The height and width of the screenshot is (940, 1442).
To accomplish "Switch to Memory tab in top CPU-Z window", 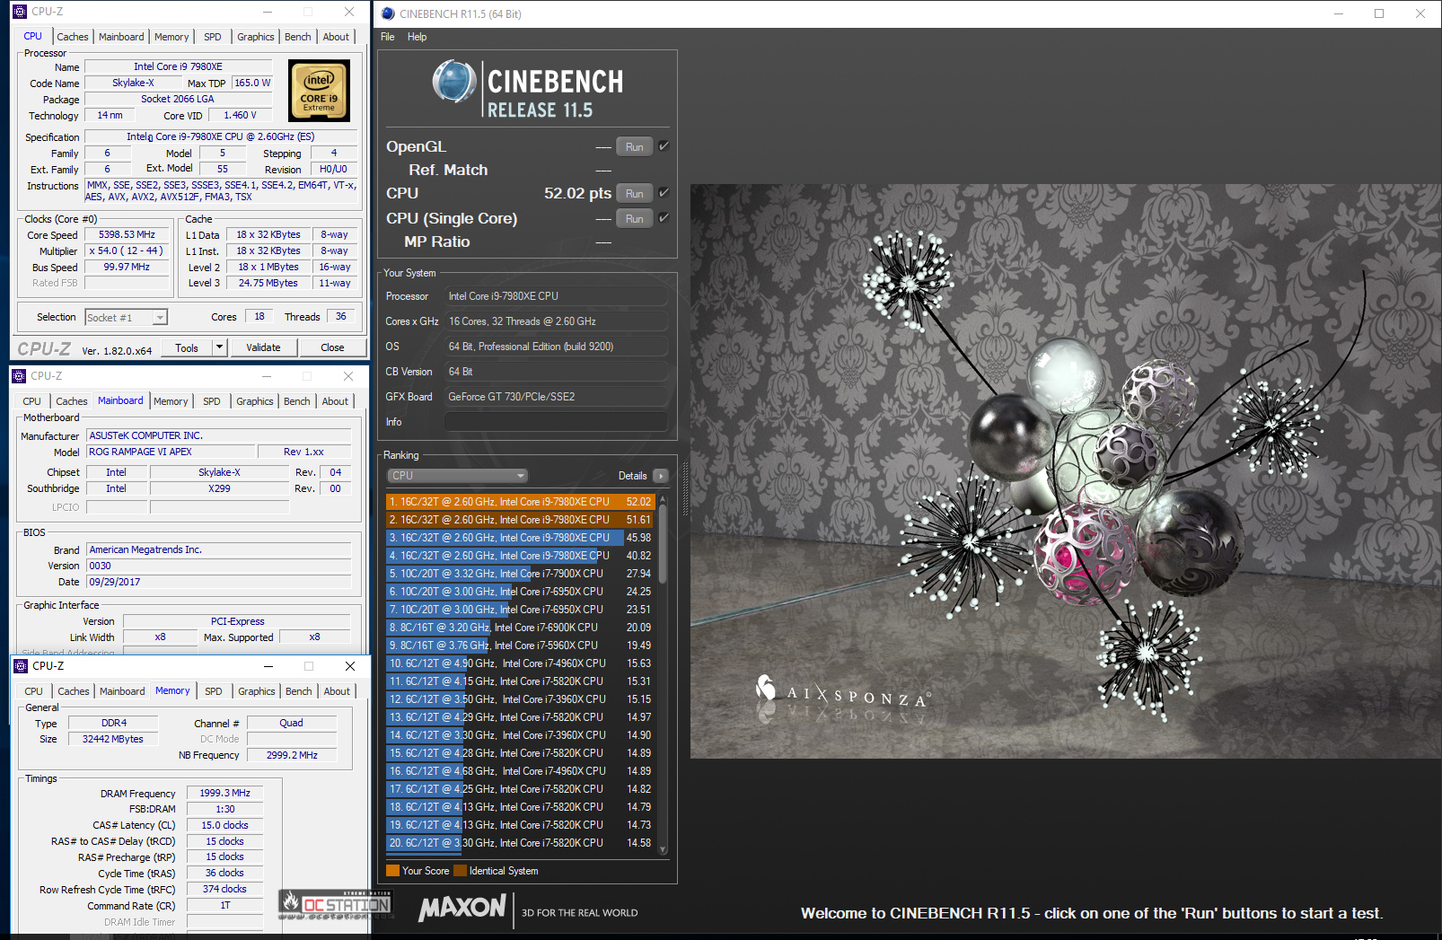I will click(171, 37).
